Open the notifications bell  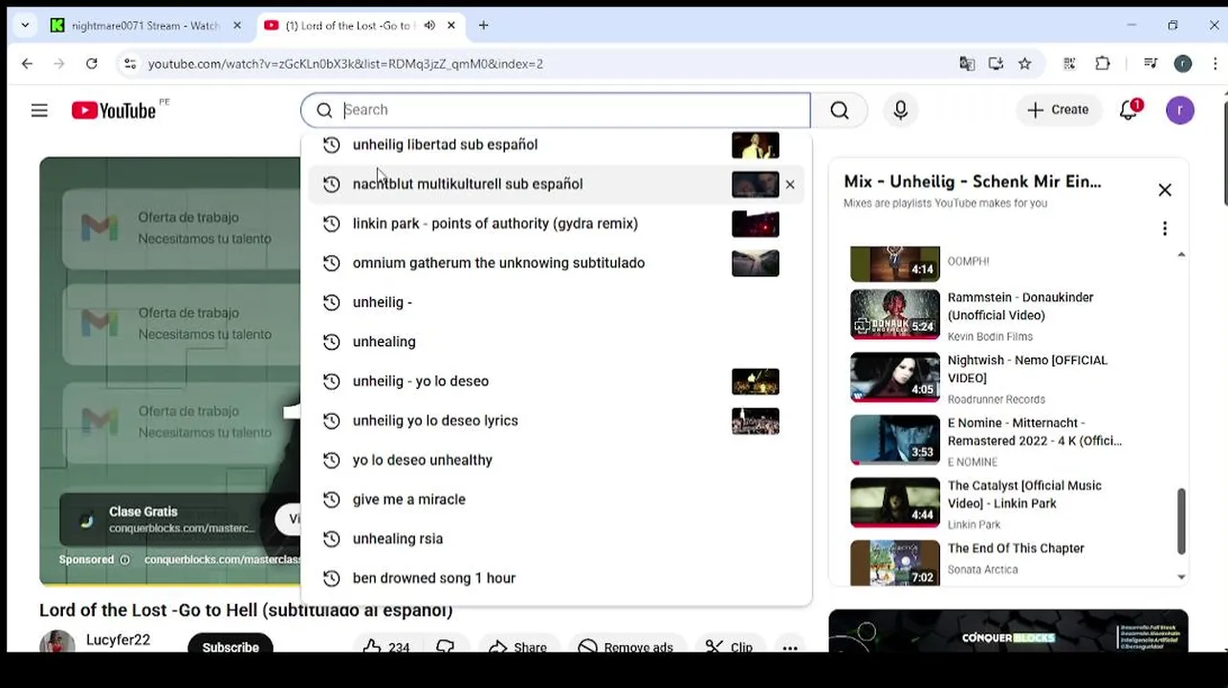click(1129, 110)
